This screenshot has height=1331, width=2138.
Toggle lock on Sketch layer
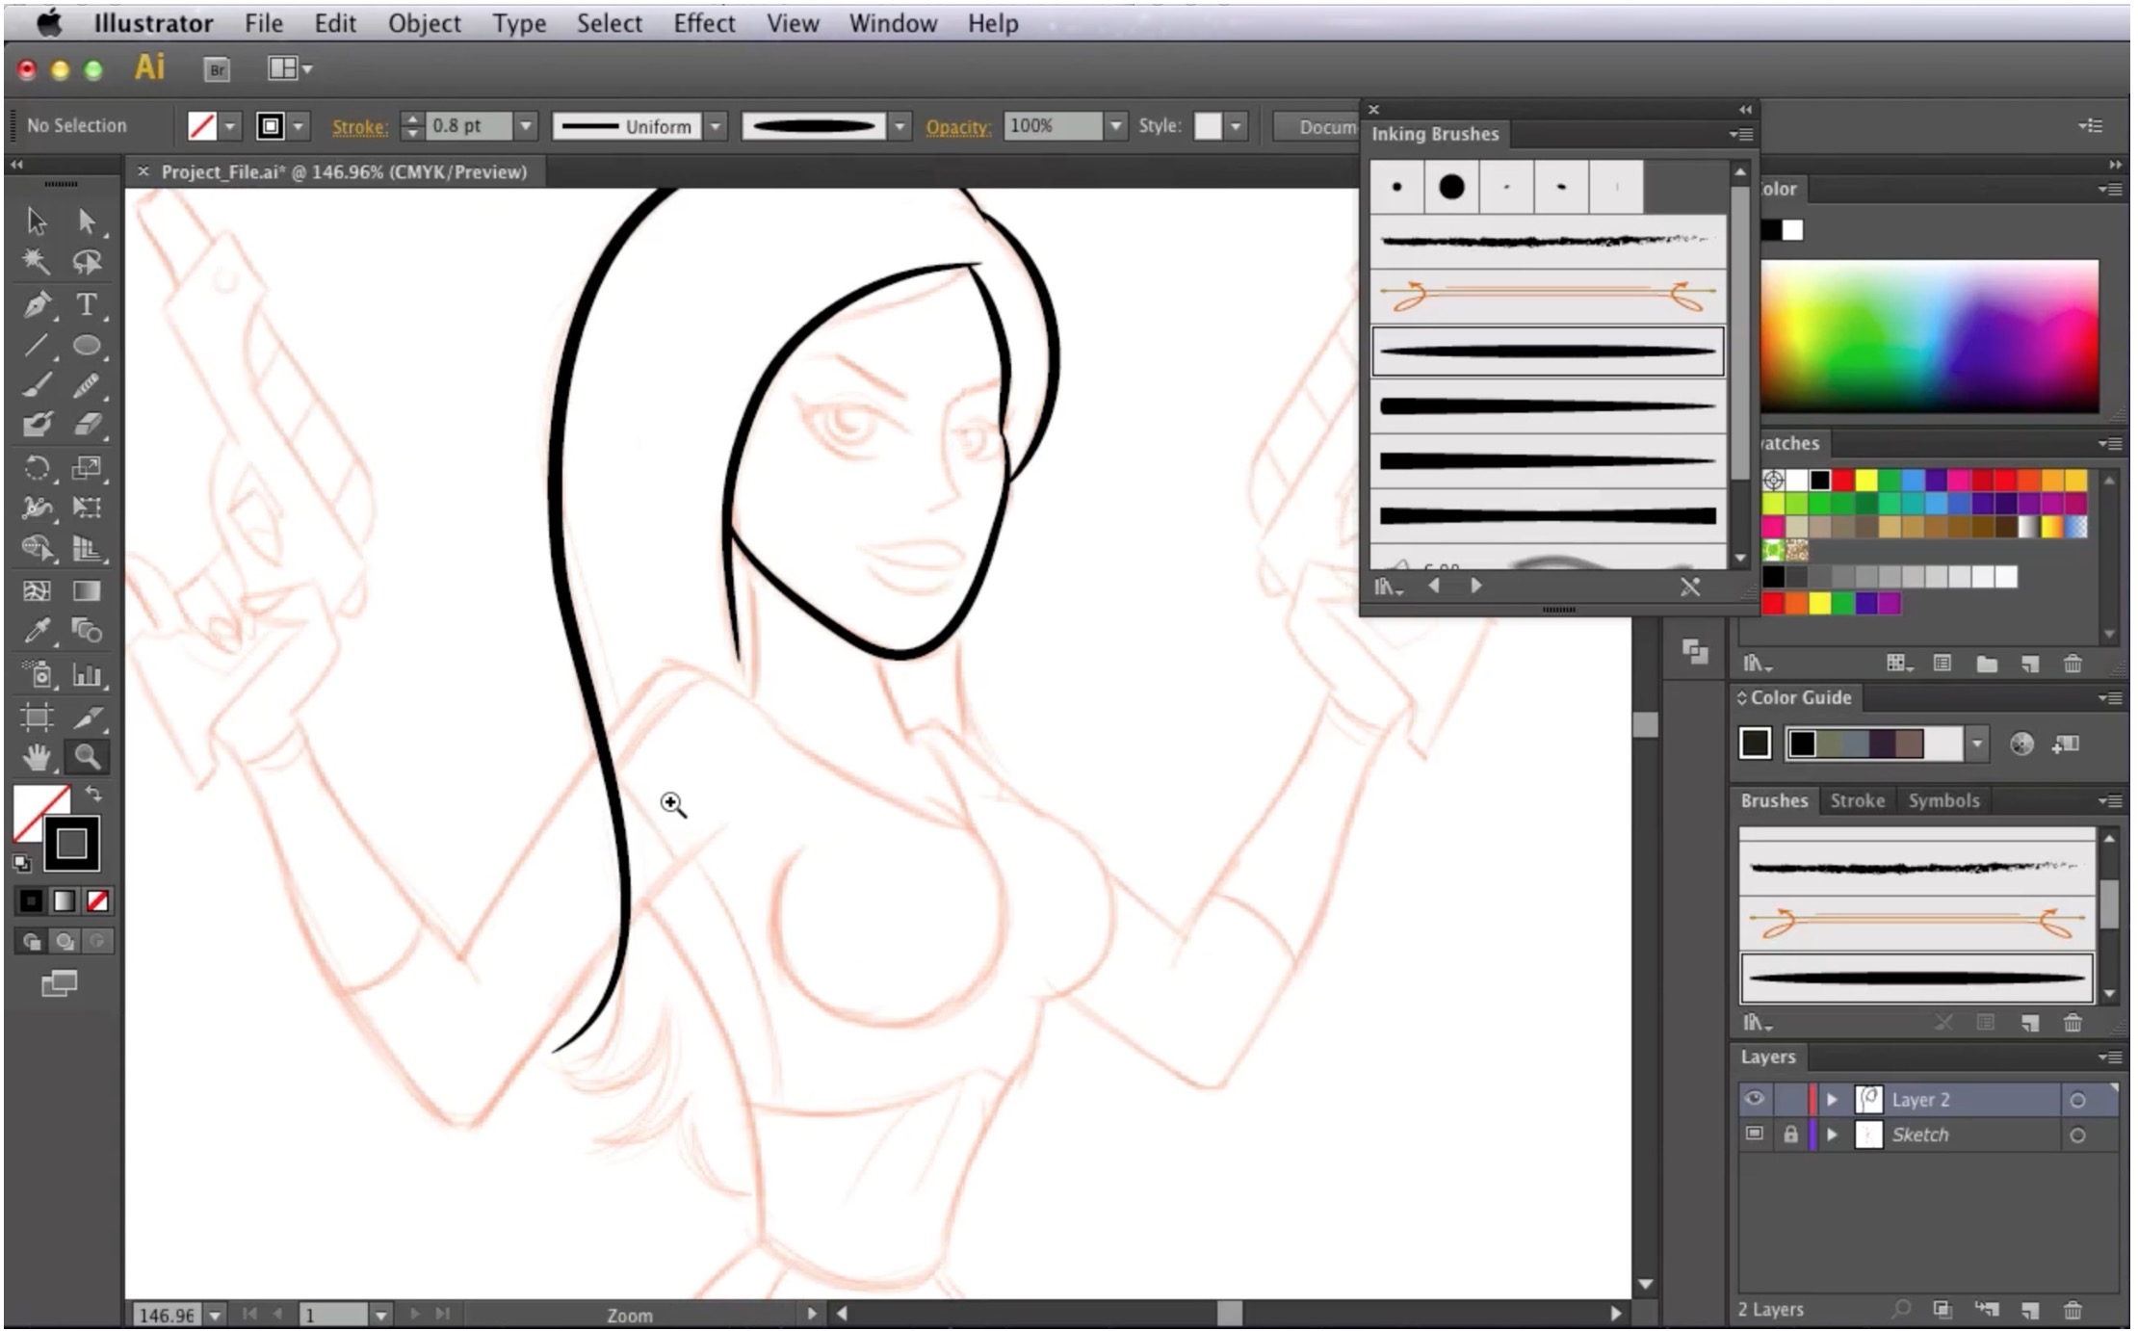[1788, 1135]
